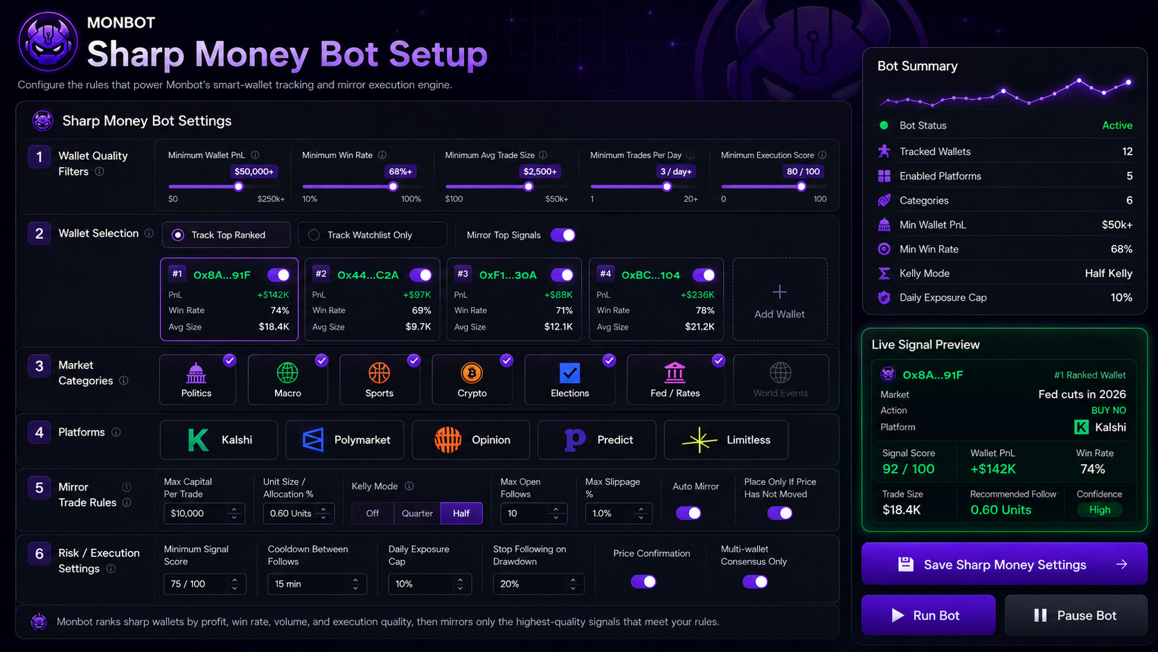Image resolution: width=1158 pixels, height=652 pixels.
Task: Select the #1 wallet card 0x8A...91F
Action: (x=229, y=299)
